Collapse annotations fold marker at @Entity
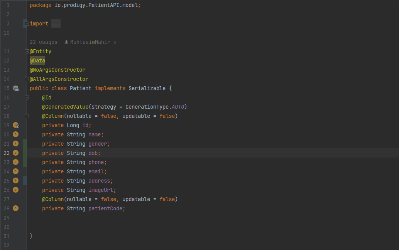 [x=27, y=52]
